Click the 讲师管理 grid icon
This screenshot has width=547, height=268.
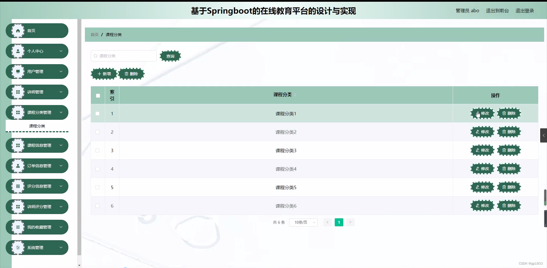coord(18,92)
